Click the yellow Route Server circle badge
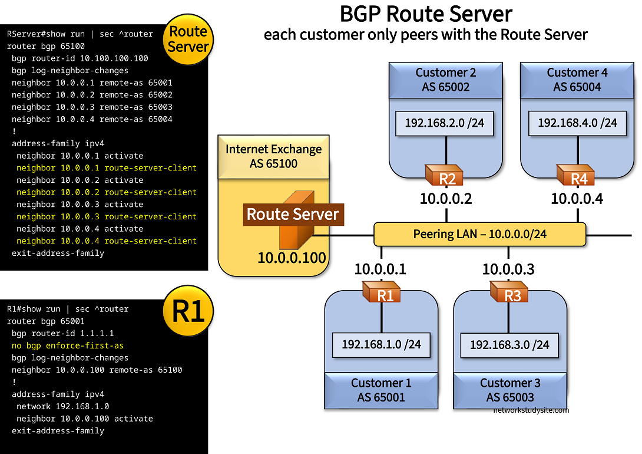Image resolution: width=642 pixels, height=454 pixels. click(x=187, y=39)
